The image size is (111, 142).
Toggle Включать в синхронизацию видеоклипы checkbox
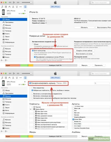pyautogui.click(x=32, y=94)
